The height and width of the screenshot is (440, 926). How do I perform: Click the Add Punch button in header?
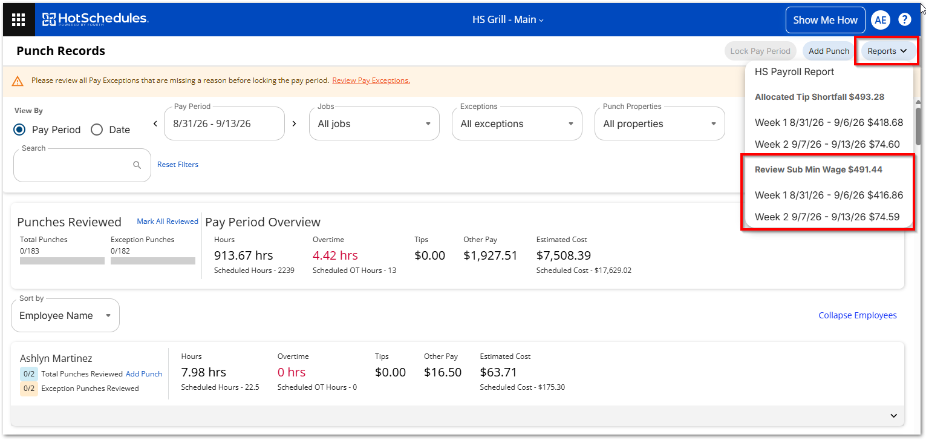click(829, 51)
